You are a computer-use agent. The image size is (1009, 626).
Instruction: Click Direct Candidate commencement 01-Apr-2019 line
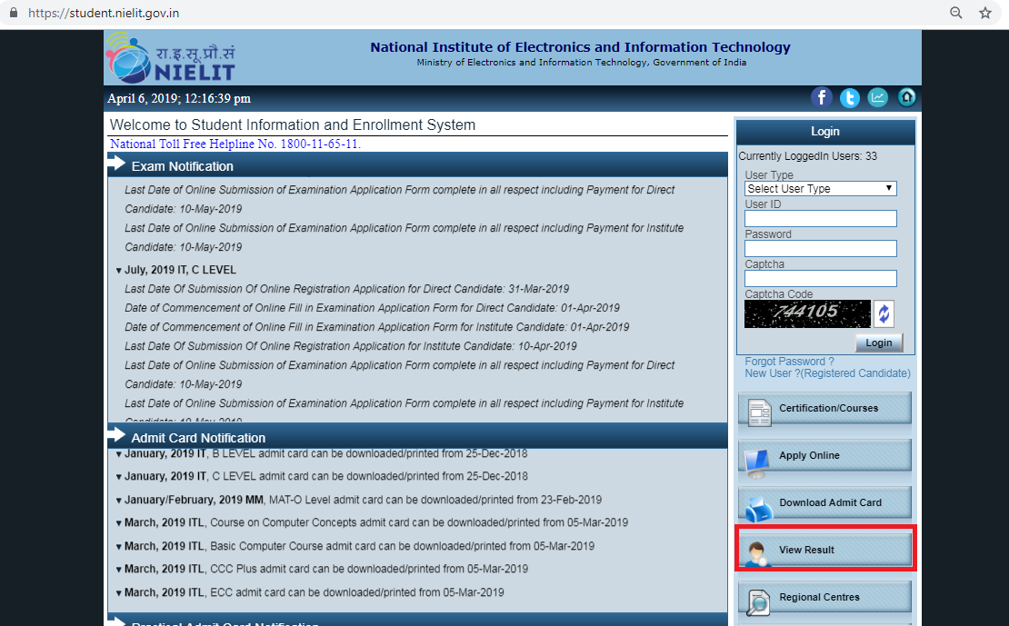(x=372, y=308)
